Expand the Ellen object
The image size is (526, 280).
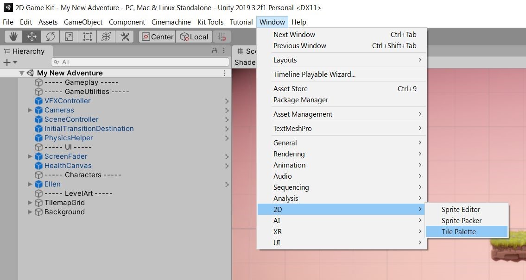(30, 184)
